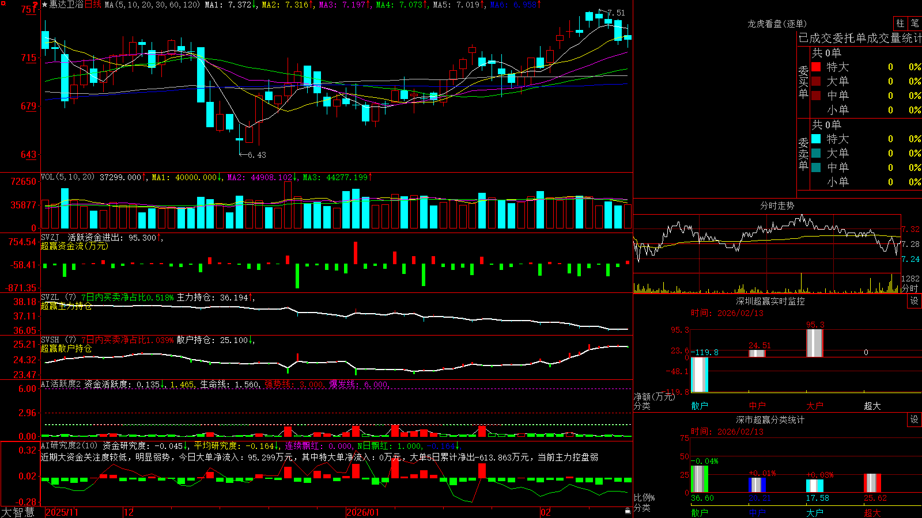The height and width of the screenshot is (518, 922).
Task: Click the stock name 惠达卫浴
Action: tap(66, 5)
